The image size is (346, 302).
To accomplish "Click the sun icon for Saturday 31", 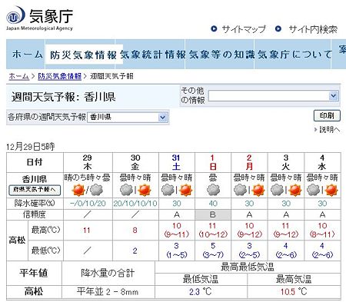I will click(185, 190).
